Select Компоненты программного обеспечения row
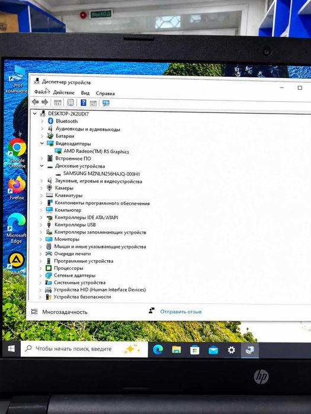311x414 pixels. click(102, 203)
